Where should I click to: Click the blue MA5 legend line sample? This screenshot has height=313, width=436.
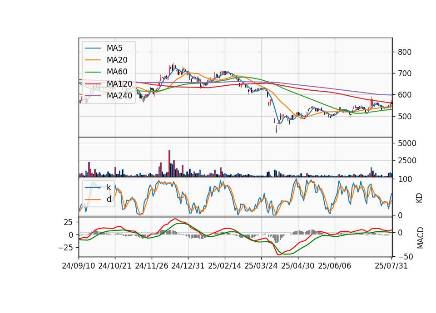click(93, 48)
